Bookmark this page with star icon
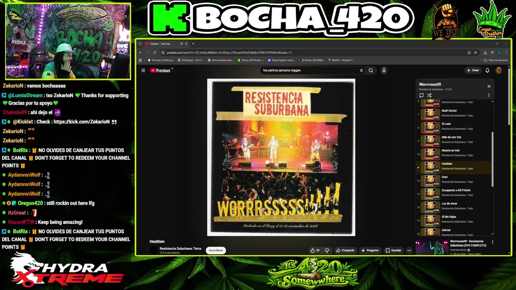 click(476, 52)
